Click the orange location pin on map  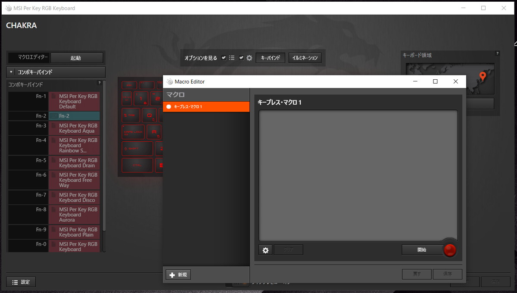[x=483, y=77]
